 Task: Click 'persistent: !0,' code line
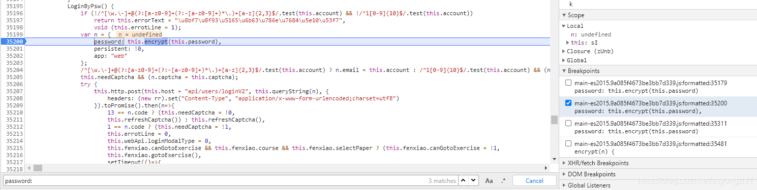pos(119,49)
